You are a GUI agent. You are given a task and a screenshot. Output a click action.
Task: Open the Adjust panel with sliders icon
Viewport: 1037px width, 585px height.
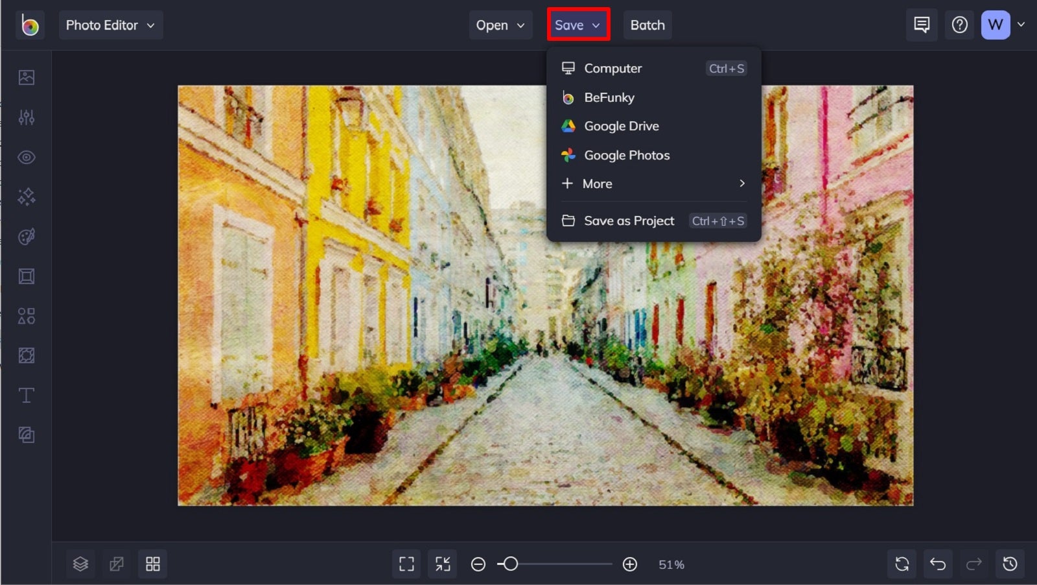point(26,117)
